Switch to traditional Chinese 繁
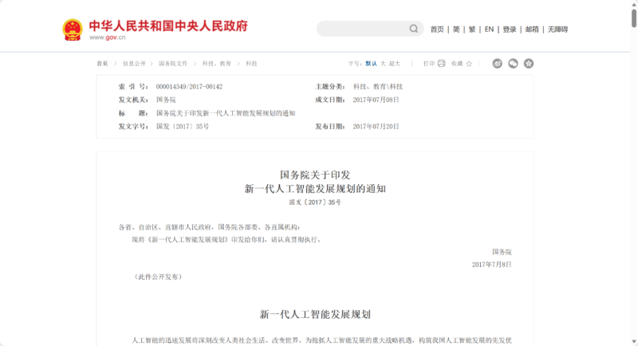This screenshot has height=346, width=638. (x=472, y=29)
